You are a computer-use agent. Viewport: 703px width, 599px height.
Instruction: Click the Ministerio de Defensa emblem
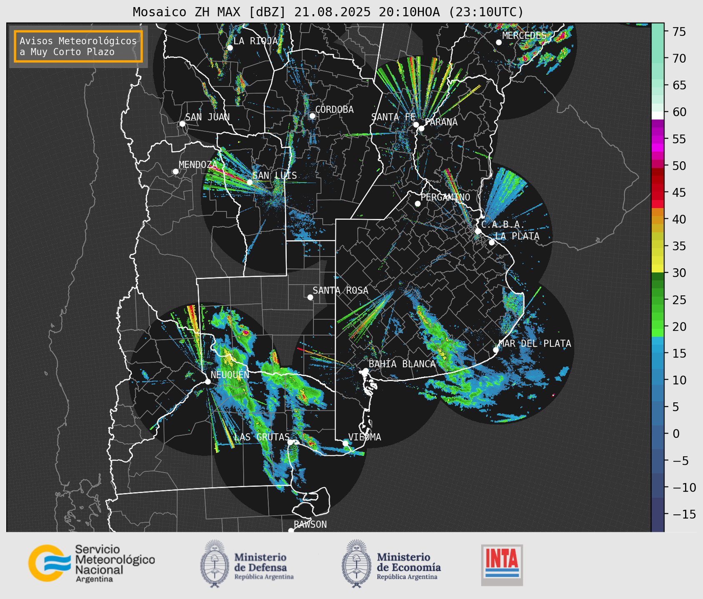[215, 564]
